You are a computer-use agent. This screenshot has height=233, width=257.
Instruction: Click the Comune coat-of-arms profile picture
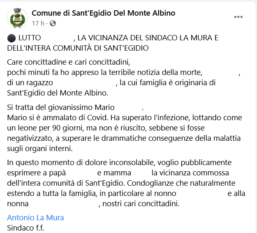(x=17, y=18)
